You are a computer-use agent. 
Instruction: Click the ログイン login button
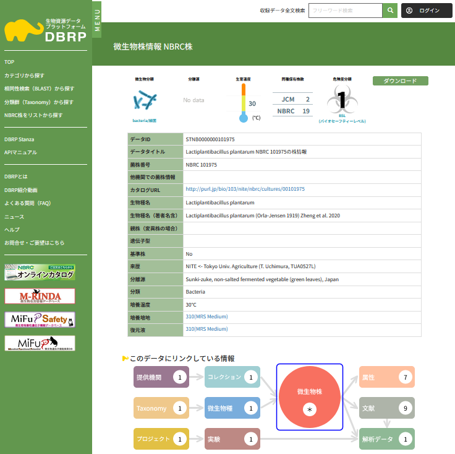tap(425, 11)
